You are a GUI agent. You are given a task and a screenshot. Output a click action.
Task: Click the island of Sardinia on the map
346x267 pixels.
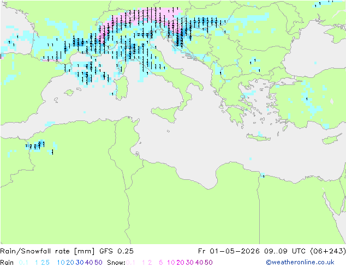click(x=121, y=88)
